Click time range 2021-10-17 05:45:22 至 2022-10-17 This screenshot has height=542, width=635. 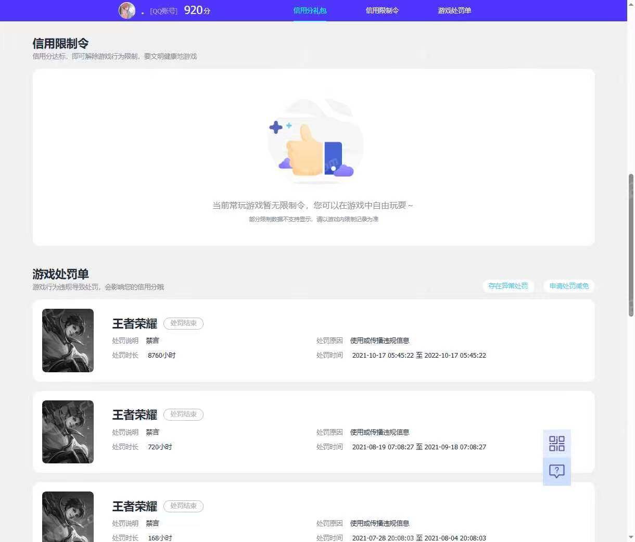[419, 356]
